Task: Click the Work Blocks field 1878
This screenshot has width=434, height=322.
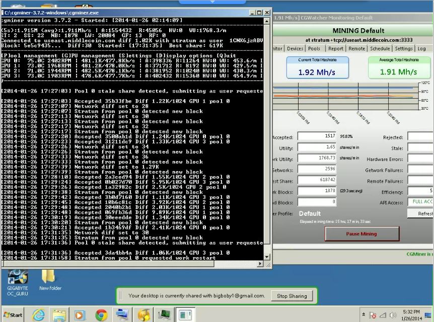Action: pos(317,191)
